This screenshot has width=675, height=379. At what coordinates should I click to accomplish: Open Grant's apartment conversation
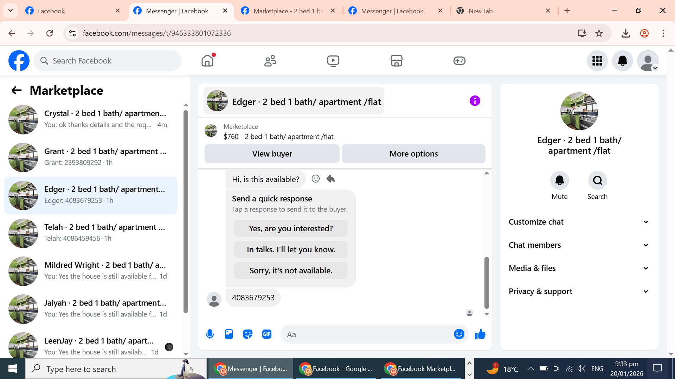[x=91, y=158]
